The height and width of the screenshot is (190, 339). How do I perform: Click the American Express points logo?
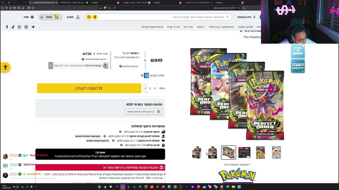146,75
